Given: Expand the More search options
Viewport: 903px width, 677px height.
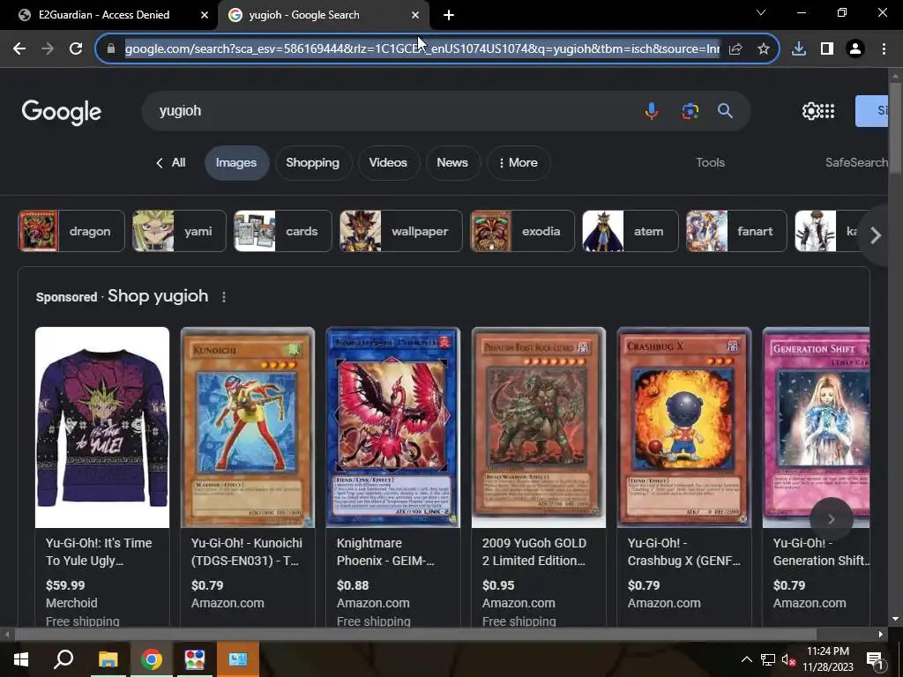Looking at the screenshot, I should click(519, 163).
